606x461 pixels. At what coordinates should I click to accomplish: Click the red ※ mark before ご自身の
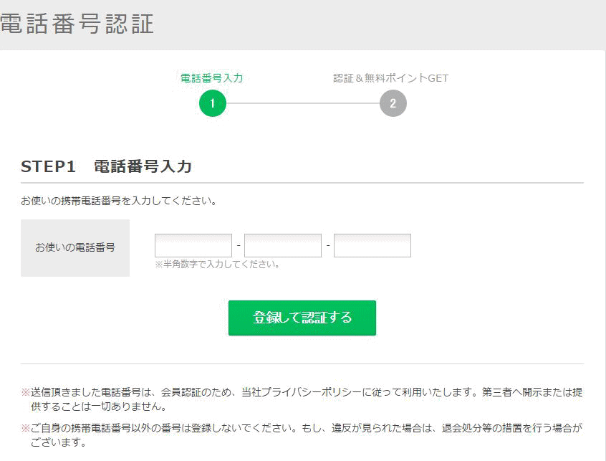pyautogui.click(x=25, y=429)
